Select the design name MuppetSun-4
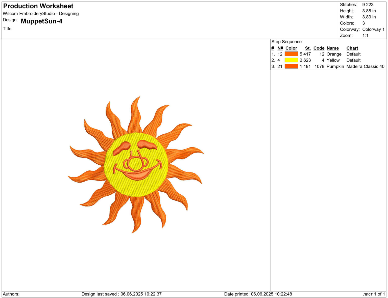The image size is (388, 298). [x=42, y=22]
